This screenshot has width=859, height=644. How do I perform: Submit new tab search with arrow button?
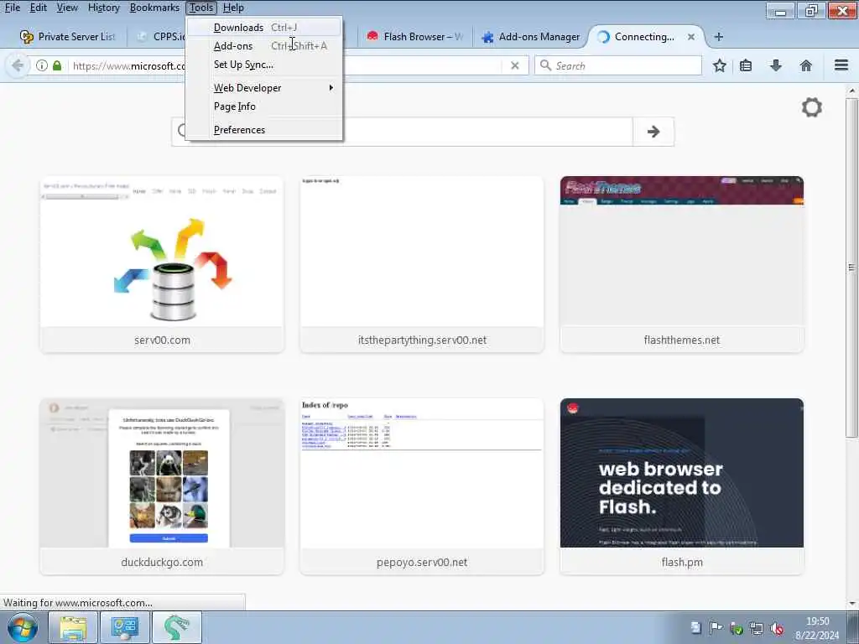653,132
